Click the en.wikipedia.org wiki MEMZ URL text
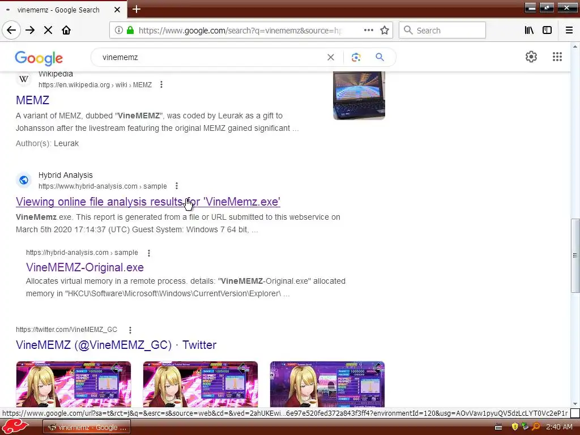Image resolution: width=580 pixels, height=435 pixels. point(95,85)
